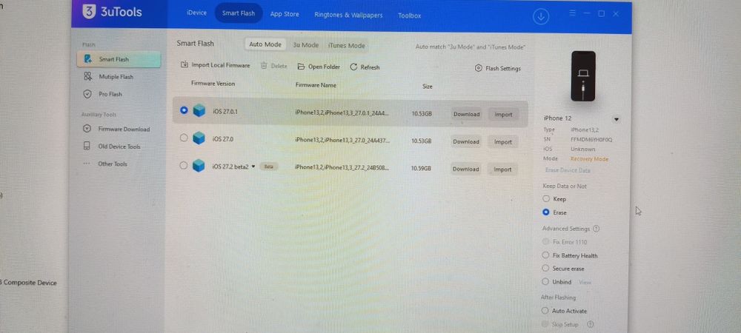Click the iOS 27.2 beta2 cube icon
The height and width of the screenshot is (333, 741).
point(199,166)
